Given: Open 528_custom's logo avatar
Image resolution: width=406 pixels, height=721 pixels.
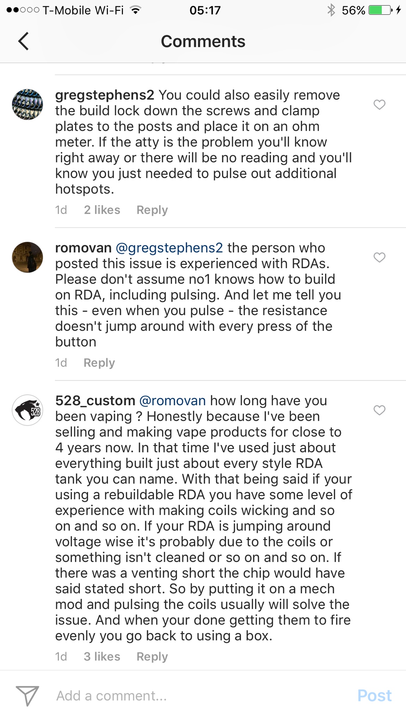Looking at the screenshot, I should (x=27, y=410).
